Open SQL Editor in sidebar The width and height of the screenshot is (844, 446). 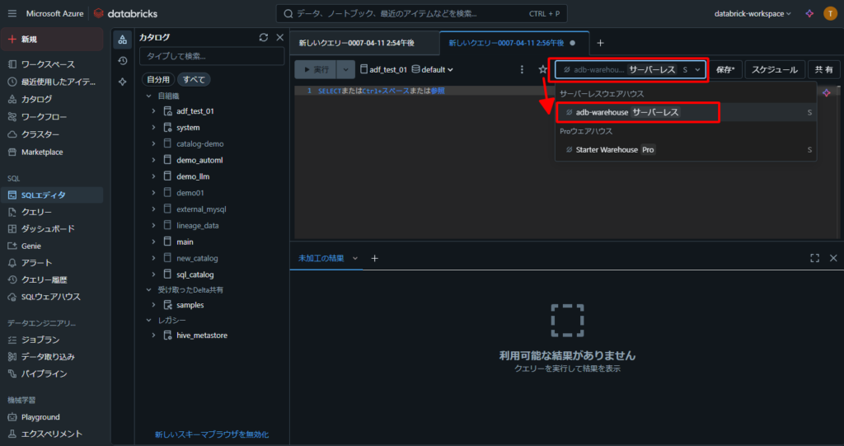[52, 195]
